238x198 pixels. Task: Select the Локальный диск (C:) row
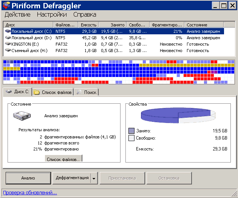tap(114, 31)
